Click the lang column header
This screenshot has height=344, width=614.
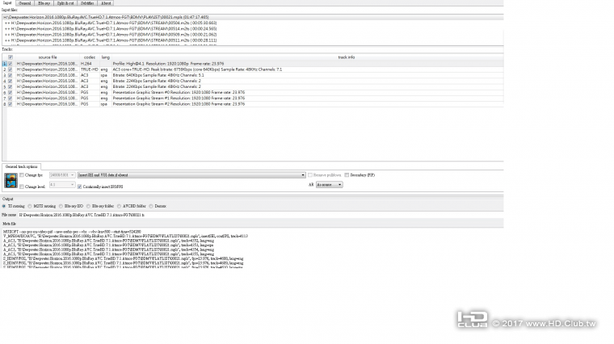coord(105,57)
